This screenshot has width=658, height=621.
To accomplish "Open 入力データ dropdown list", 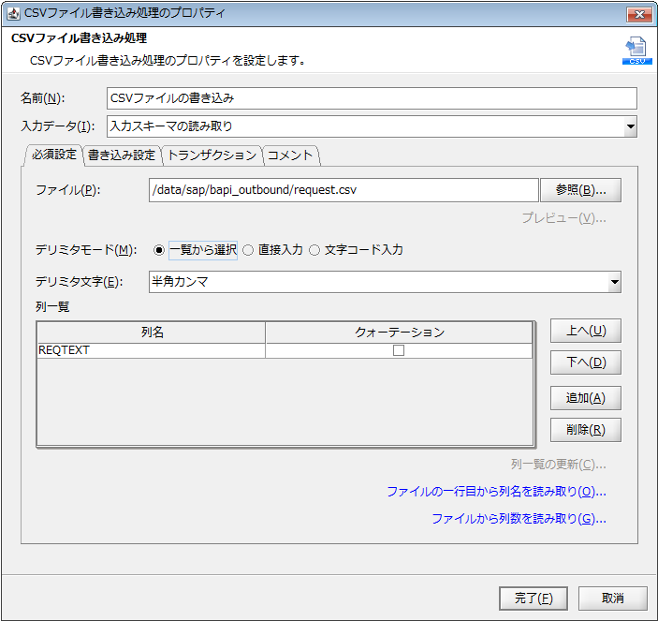I will tap(630, 126).
